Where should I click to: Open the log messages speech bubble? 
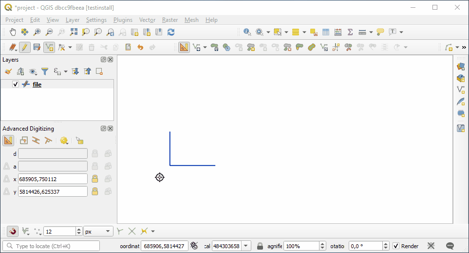[x=450, y=246]
